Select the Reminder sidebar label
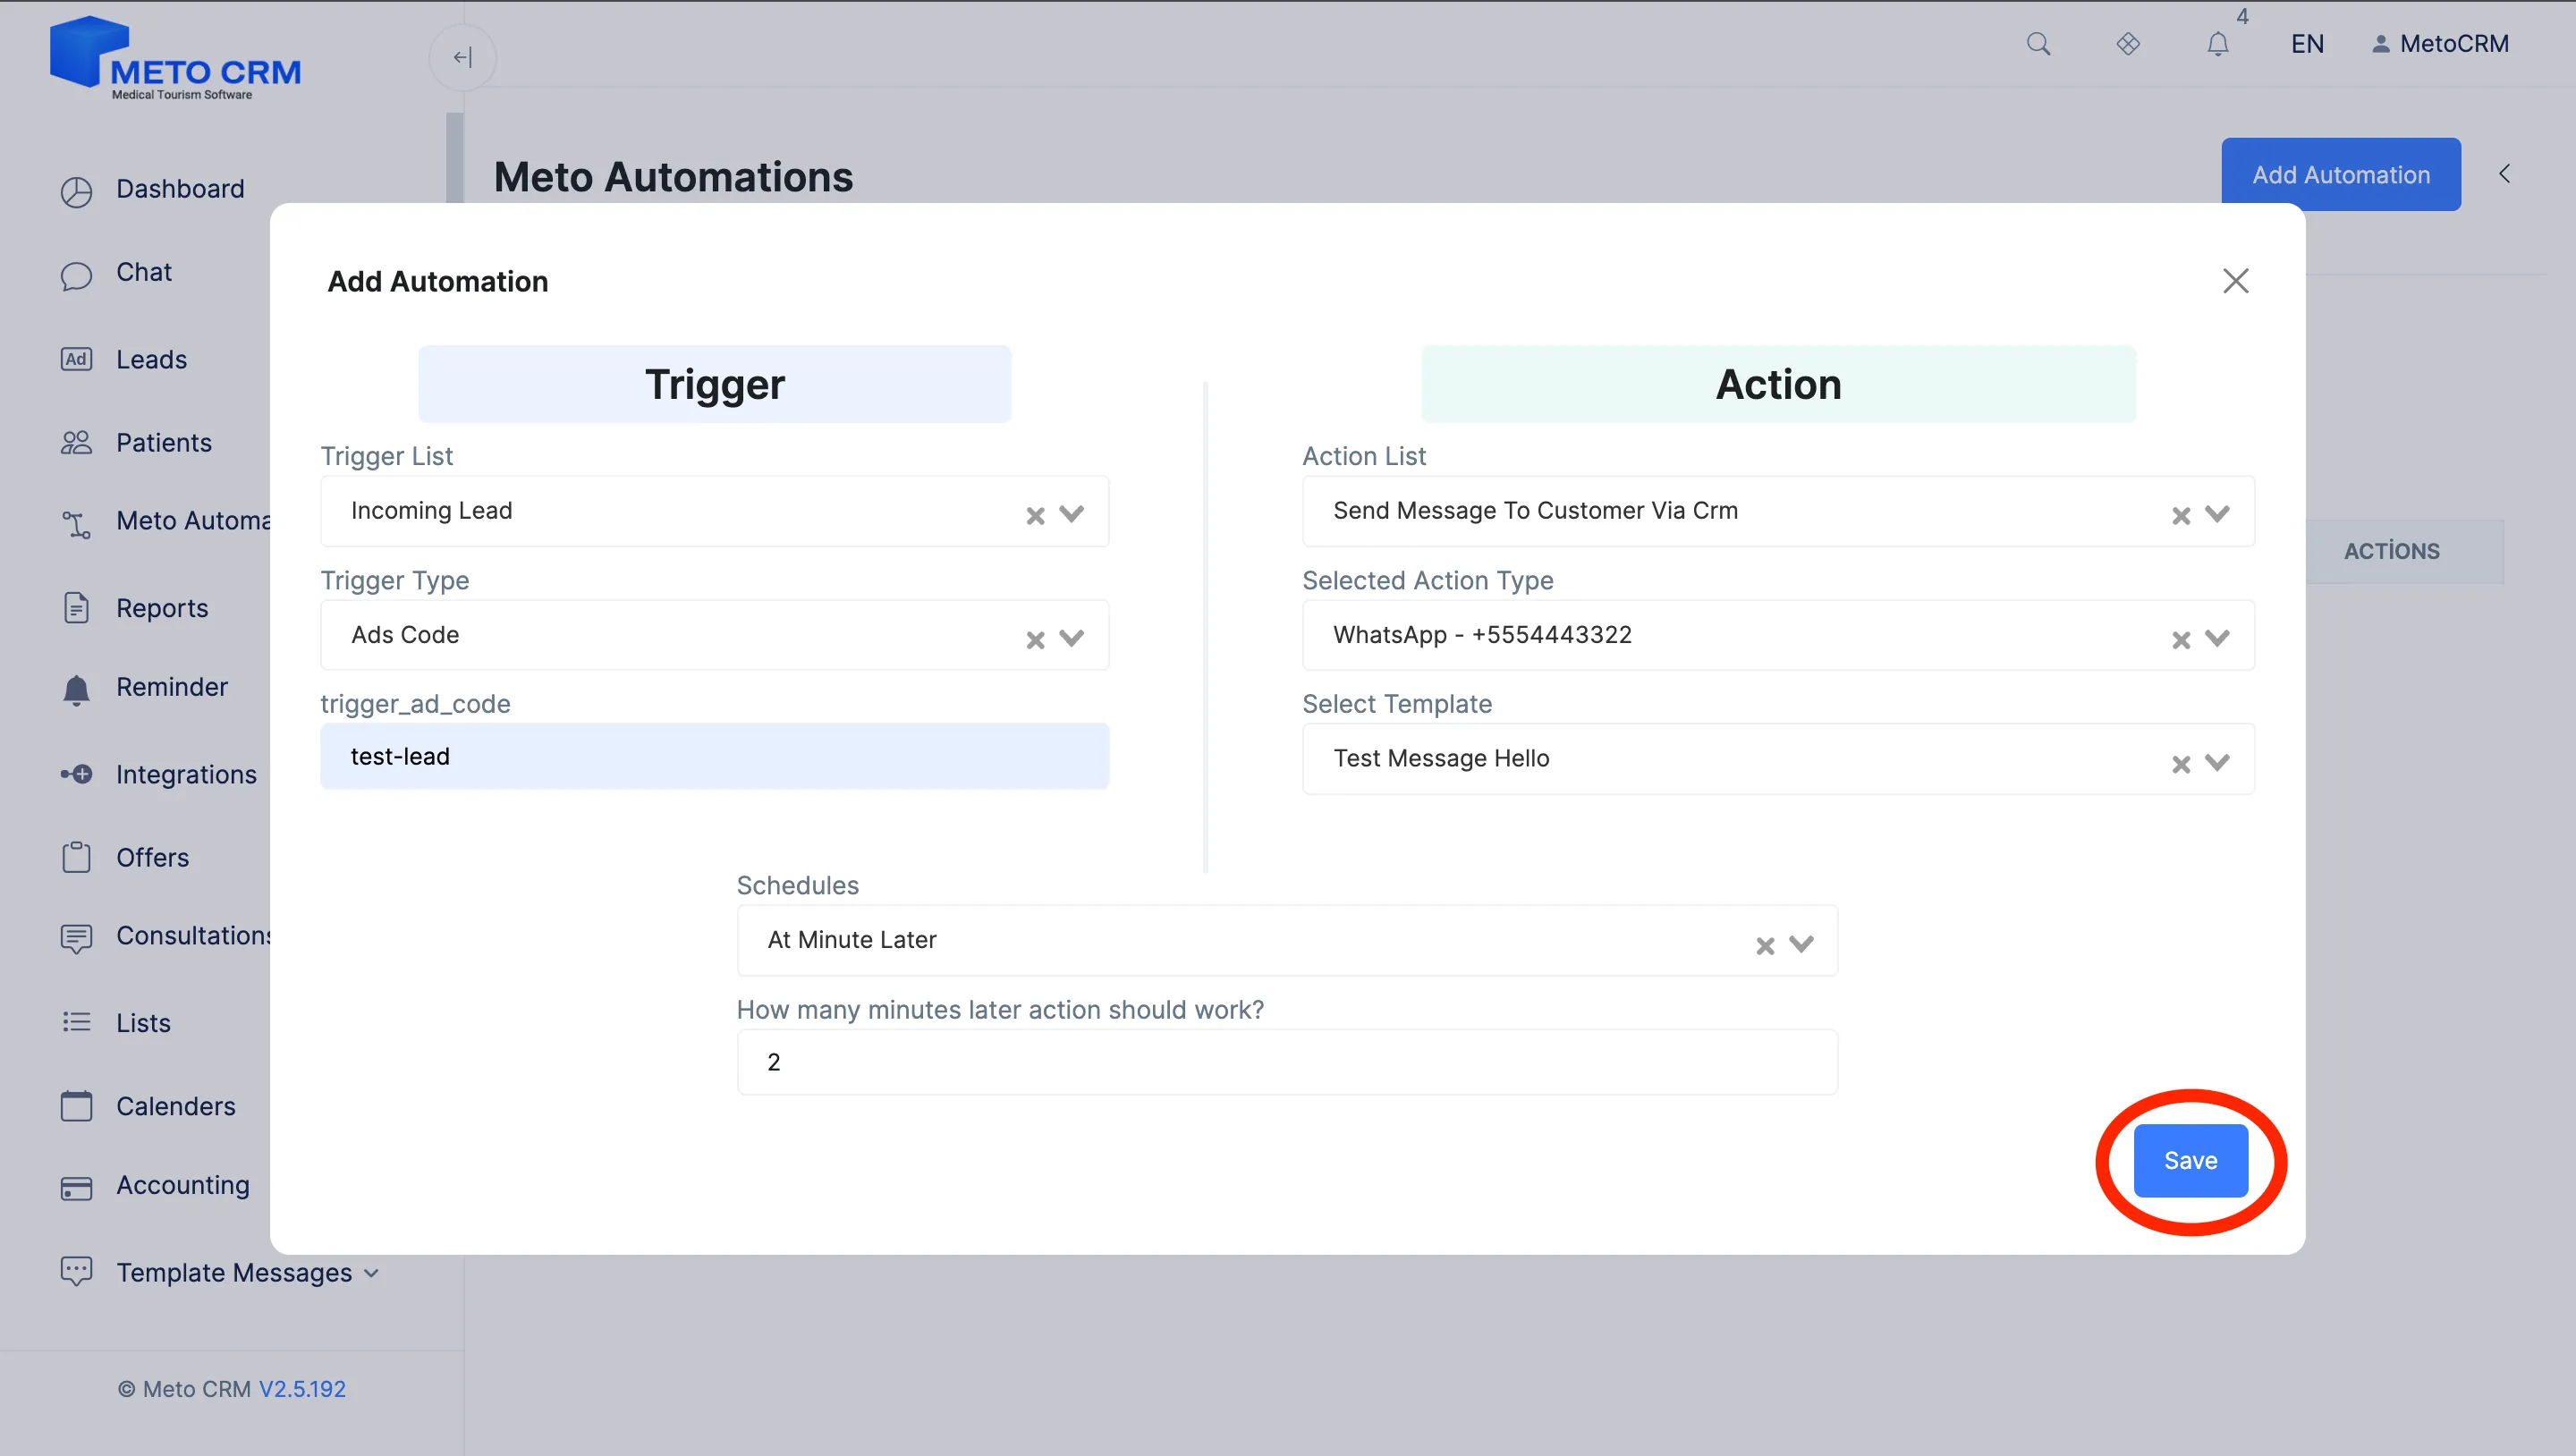The width and height of the screenshot is (2576, 1456). 172,687
